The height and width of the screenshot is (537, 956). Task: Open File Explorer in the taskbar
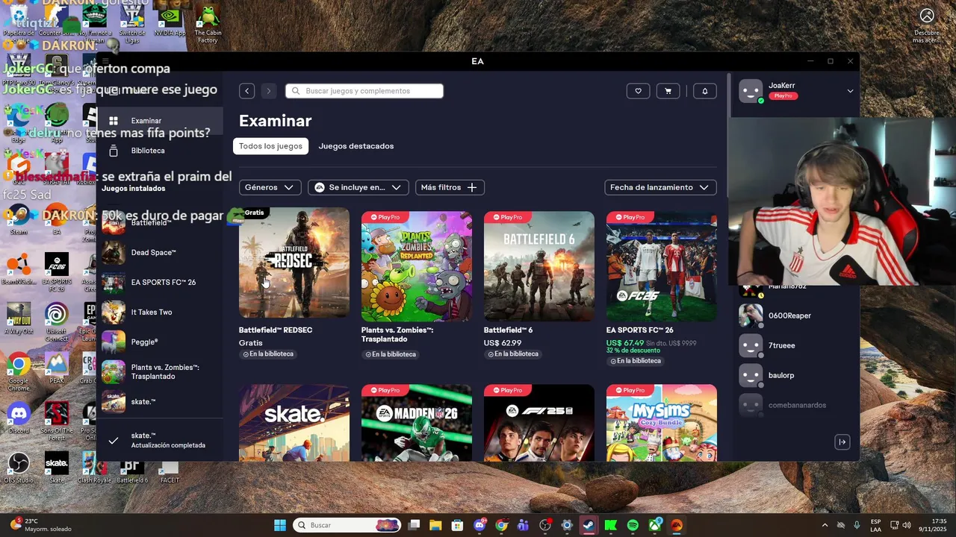click(435, 525)
